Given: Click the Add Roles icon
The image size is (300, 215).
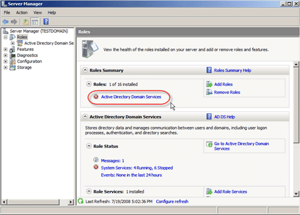Looking at the screenshot, I should click(x=210, y=84).
